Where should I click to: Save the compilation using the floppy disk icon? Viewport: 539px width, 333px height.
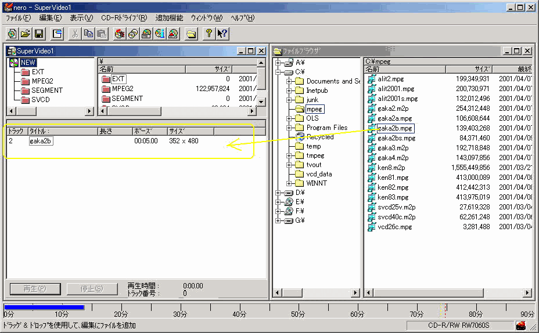click(39, 34)
